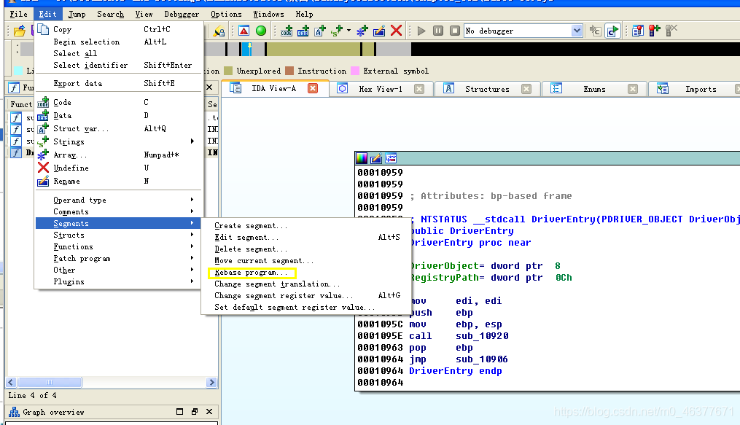The width and height of the screenshot is (740, 425).
Task: Switch to the Enums tab
Action: pyautogui.click(x=593, y=89)
